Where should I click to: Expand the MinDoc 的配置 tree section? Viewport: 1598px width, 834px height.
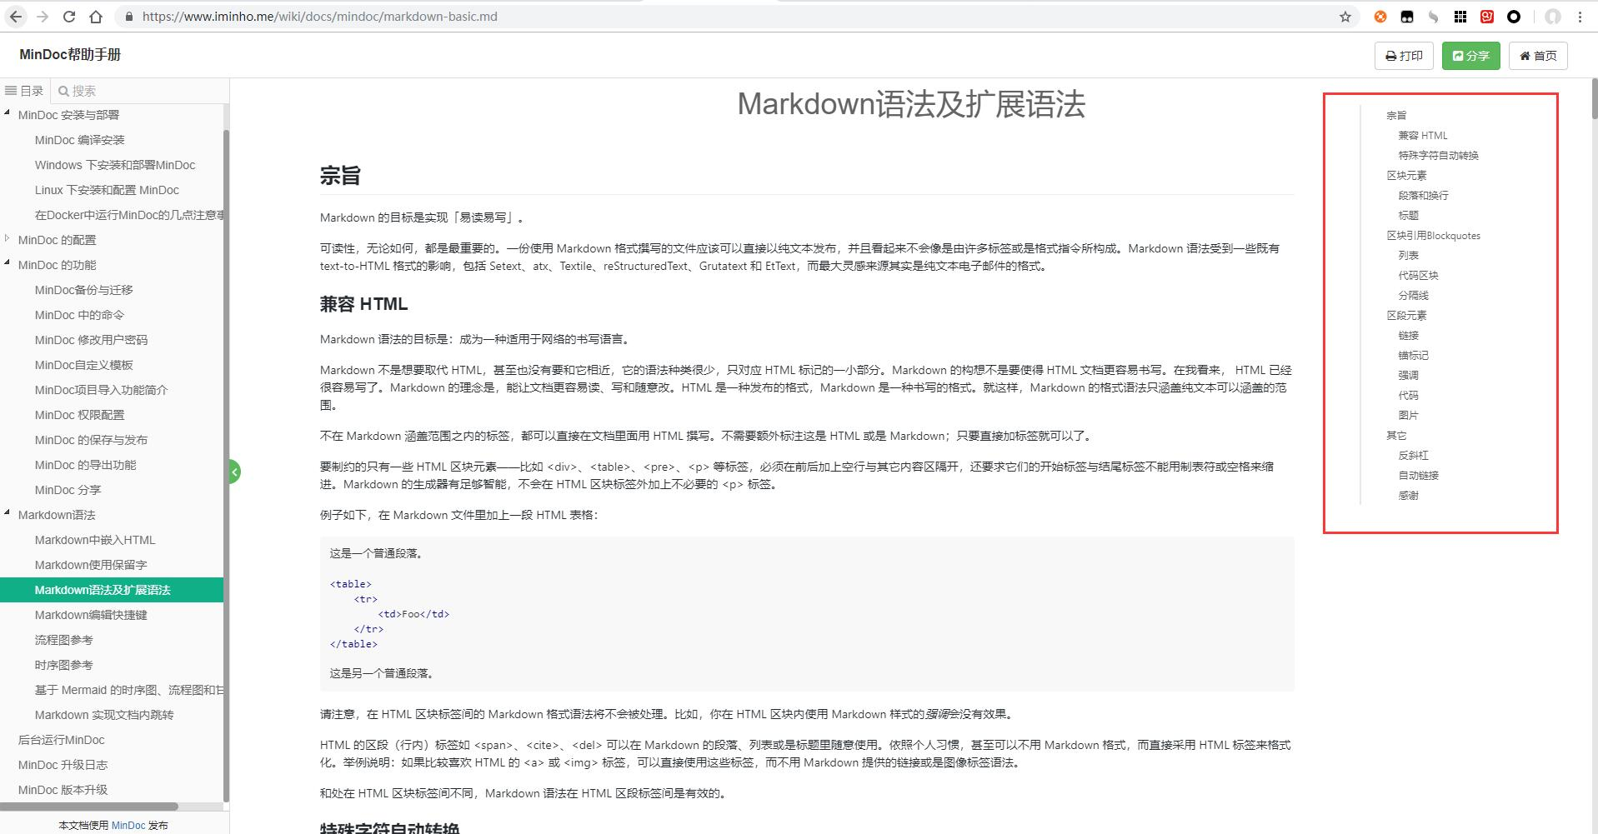pos(8,240)
